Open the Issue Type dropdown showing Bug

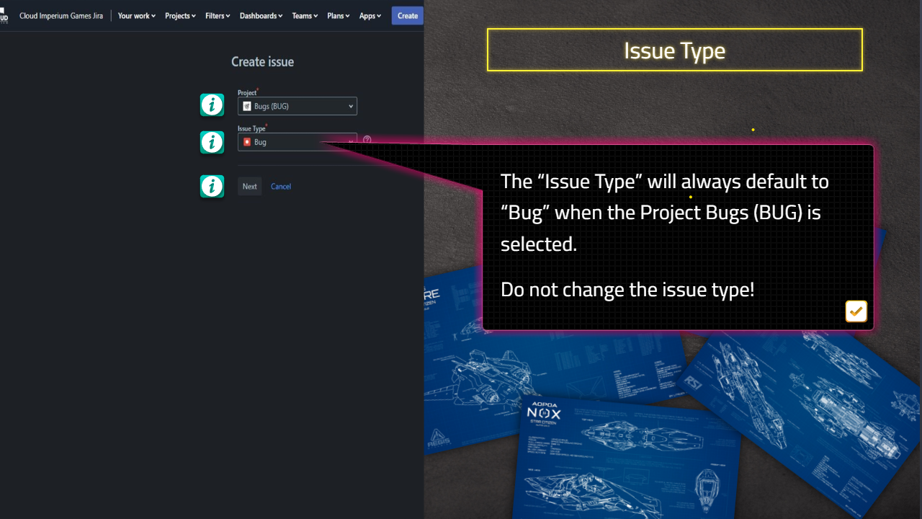[297, 142]
